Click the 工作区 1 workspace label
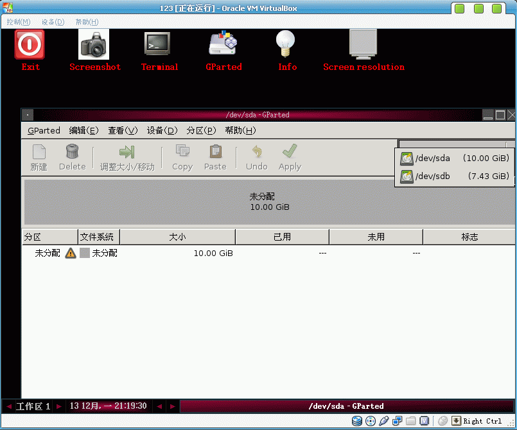The width and height of the screenshot is (517, 430). coord(33,407)
